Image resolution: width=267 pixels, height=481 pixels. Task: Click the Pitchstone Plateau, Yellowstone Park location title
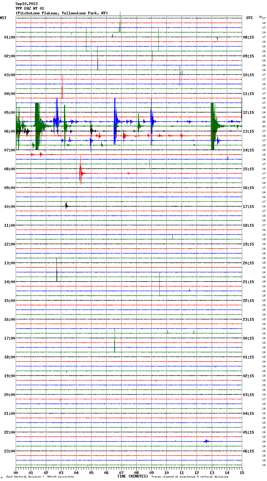point(62,13)
